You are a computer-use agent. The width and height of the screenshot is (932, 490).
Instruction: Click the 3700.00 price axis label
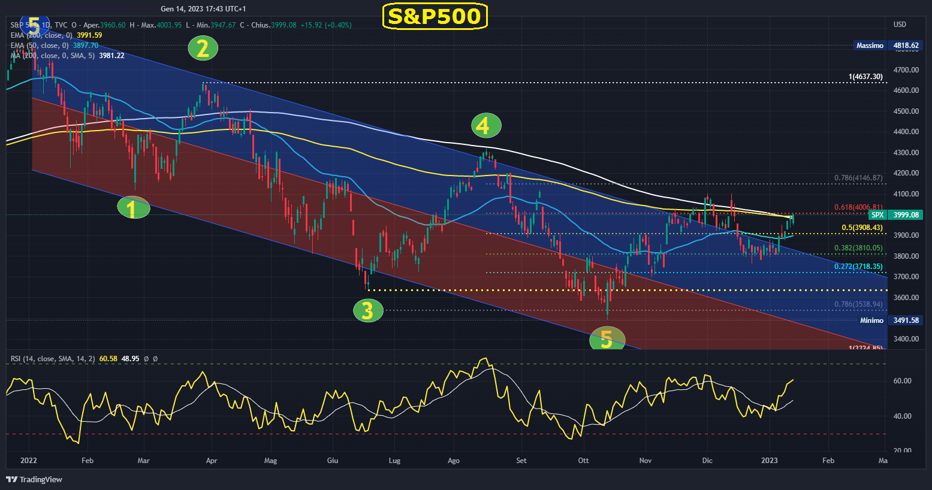906,277
